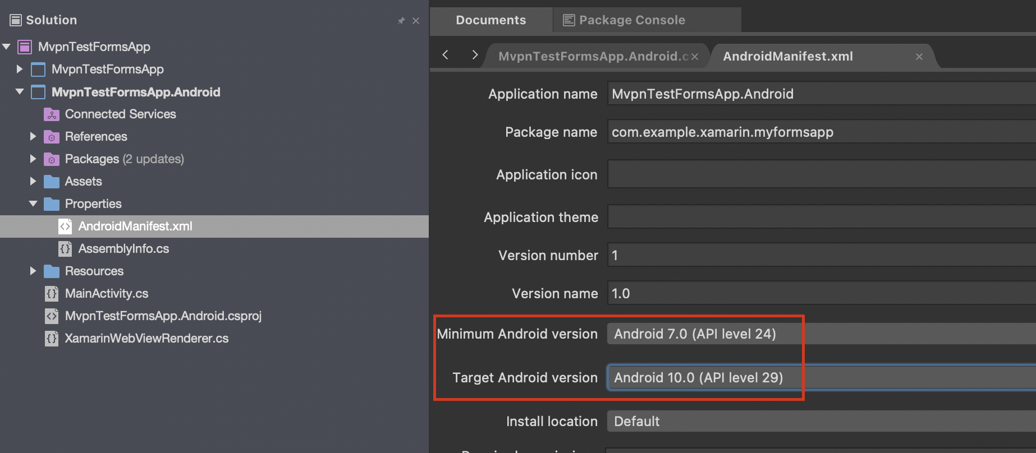Viewport: 1036px width, 453px height.
Task: Click the Resources folder icon
Action: point(52,271)
